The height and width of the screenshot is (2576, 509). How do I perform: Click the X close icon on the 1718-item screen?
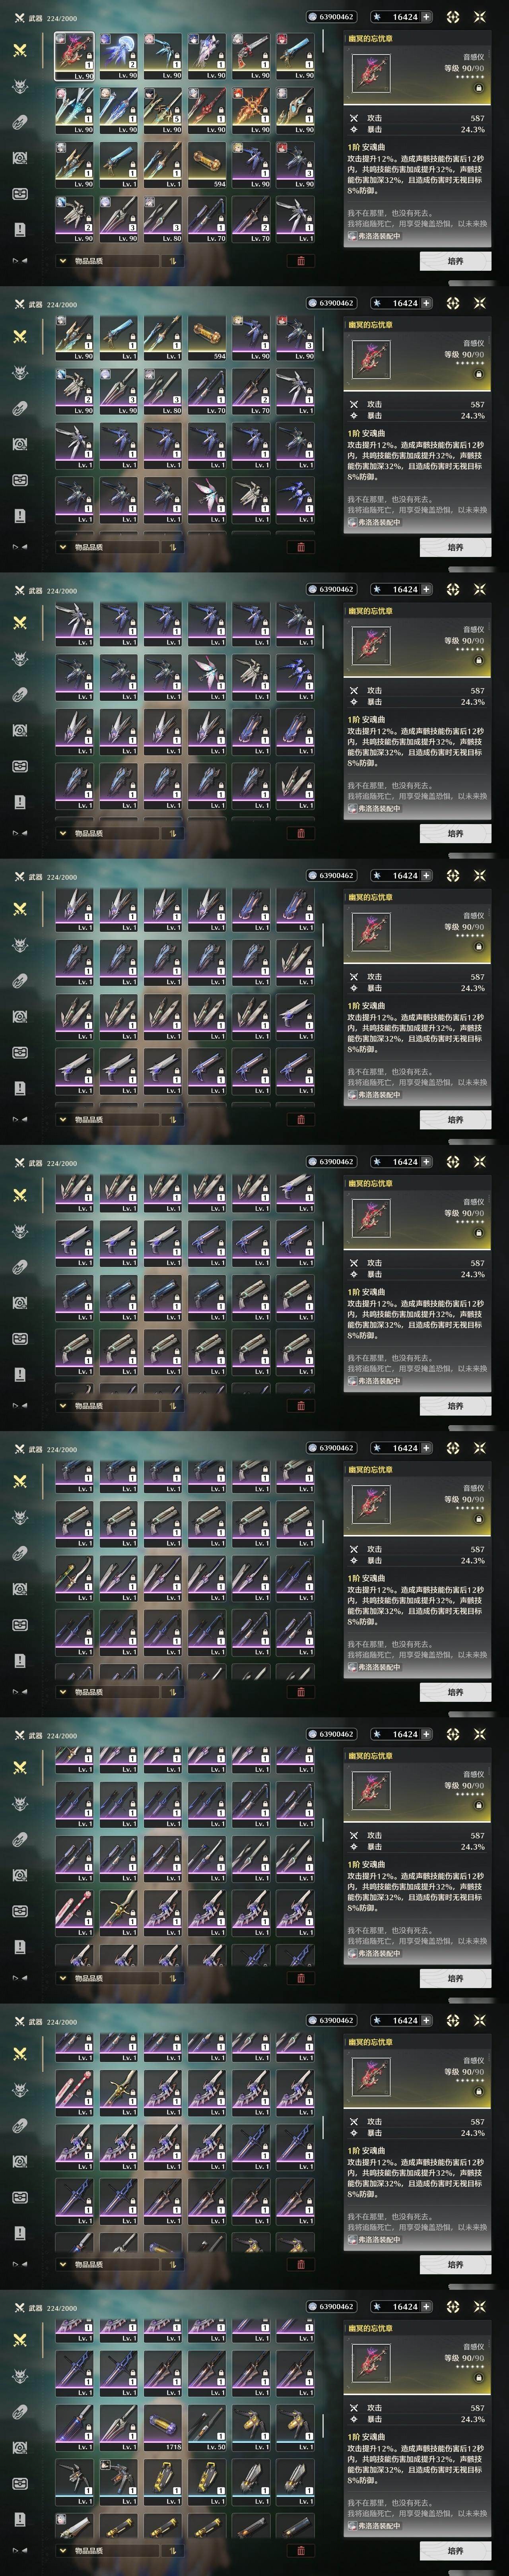[480, 2307]
